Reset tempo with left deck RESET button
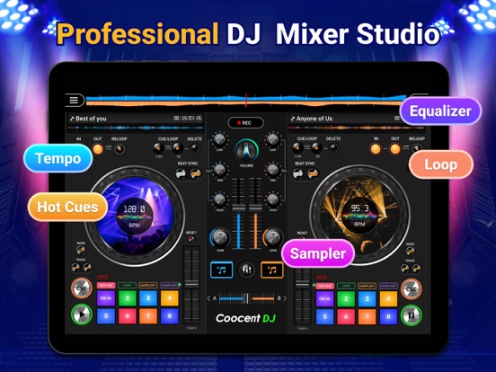This screenshot has height=372, width=496. click(191, 239)
